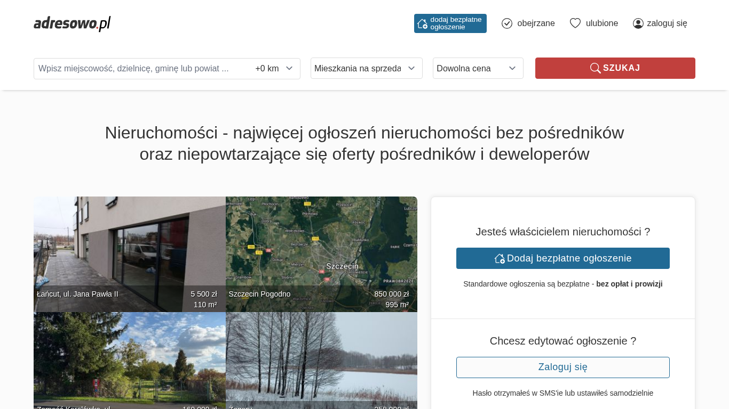Open the Dowolna cena price dropdown
The width and height of the screenshot is (729, 409).
point(478,68)
